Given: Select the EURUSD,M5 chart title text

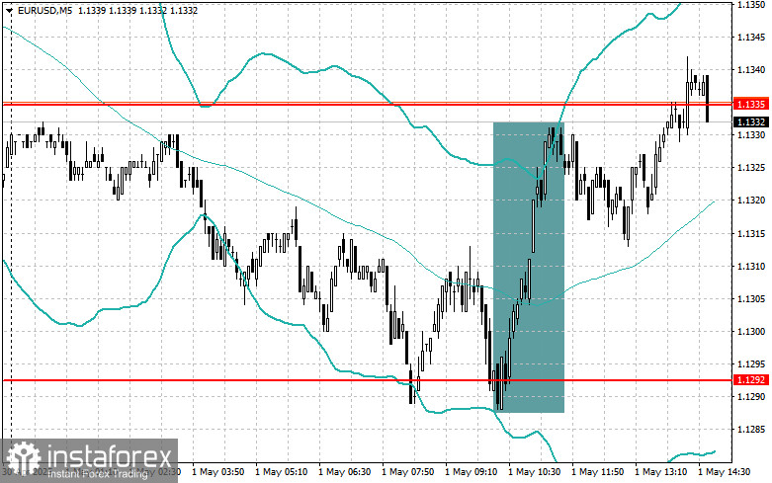Looking at the screenshot, I should click(x=43, y=10).
